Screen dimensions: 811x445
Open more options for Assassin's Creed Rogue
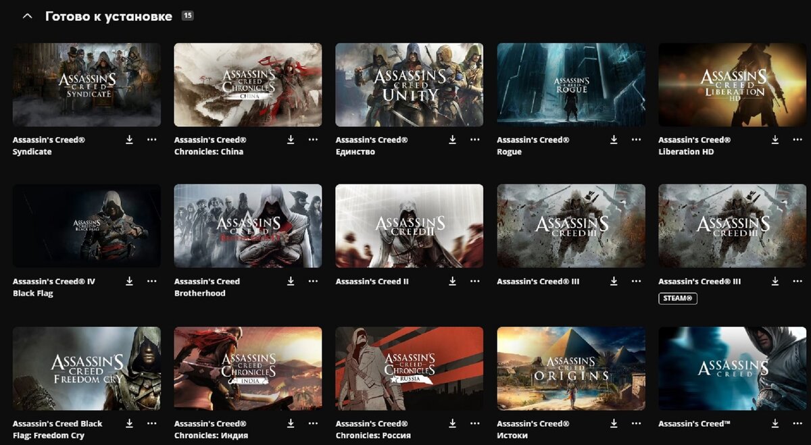click(636, 139)
